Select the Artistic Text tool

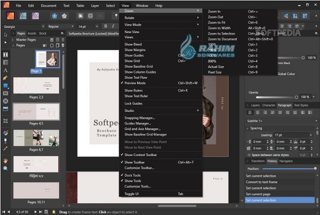tap(5, 70)
